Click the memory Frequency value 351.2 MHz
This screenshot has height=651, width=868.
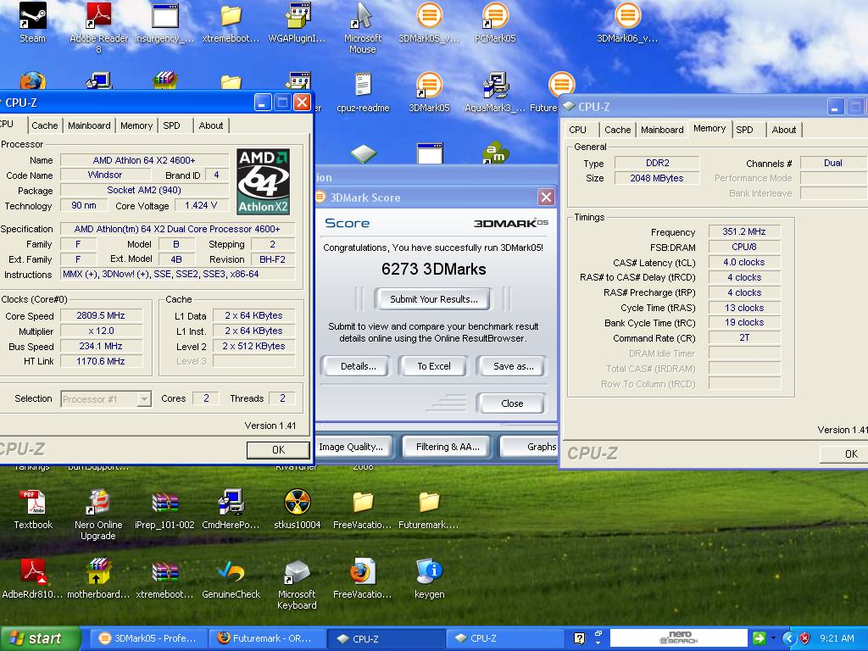pos(744,232)
